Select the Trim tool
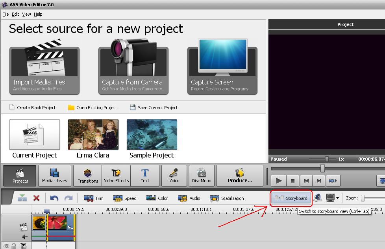The image size is (385, 249). pos(94,198)
